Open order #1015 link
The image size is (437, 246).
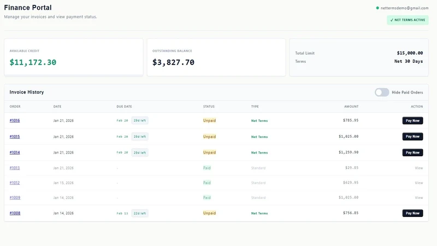coord(15,137)
